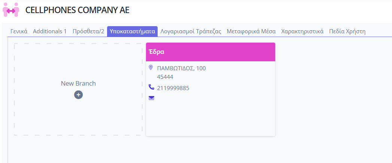Click the dashed New Branch placeholder card

(78, 89)
